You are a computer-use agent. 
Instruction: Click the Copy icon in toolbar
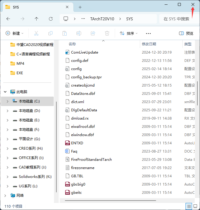coord(50,33)
